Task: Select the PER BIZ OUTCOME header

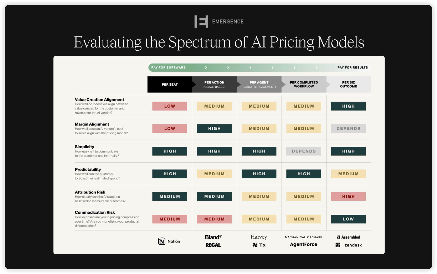Action: pos(348,85)
